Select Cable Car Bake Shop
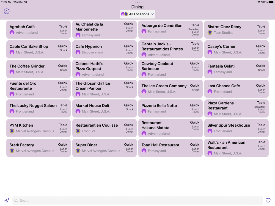275x206 pixels. [38, 49]
